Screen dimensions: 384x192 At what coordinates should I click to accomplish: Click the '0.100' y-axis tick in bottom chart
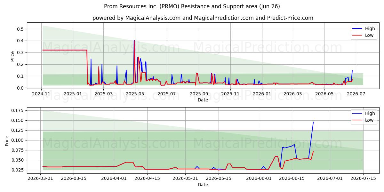coord(18,140)
